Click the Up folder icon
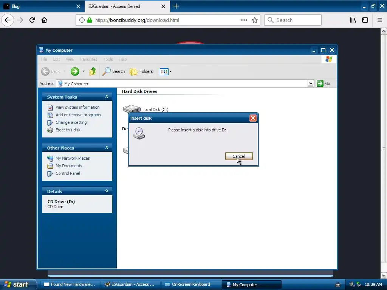Viewport: 387px width, 290px height. point(93,71)
